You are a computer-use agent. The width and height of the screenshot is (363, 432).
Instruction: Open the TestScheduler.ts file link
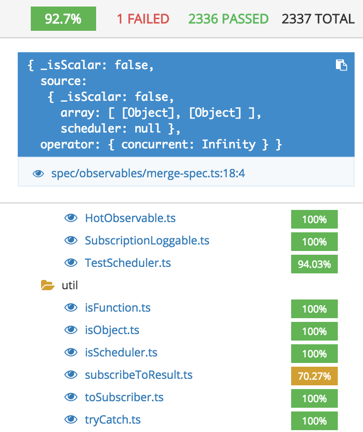coord(128,263)
